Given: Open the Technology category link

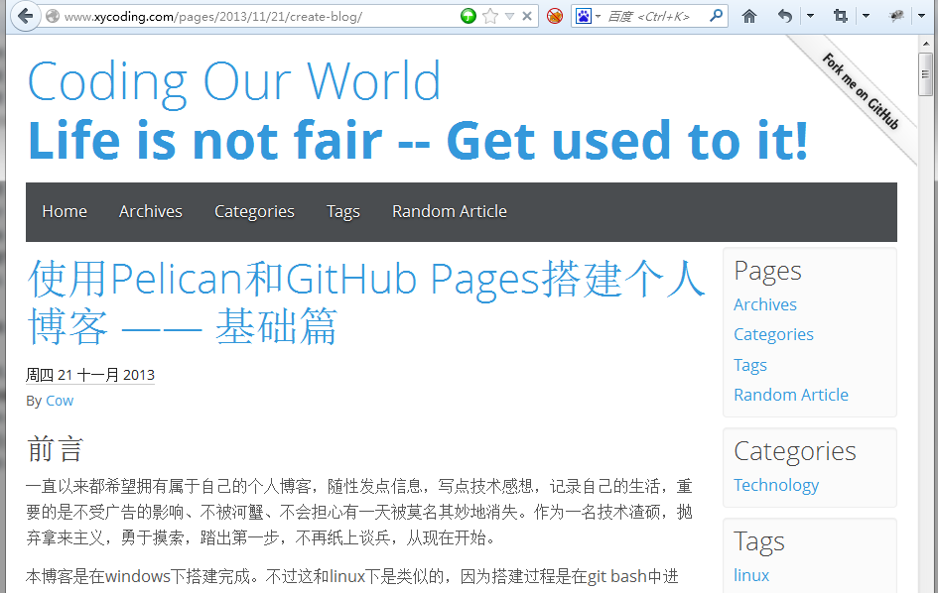Looking at the screenshot, I should click(776, 485).
